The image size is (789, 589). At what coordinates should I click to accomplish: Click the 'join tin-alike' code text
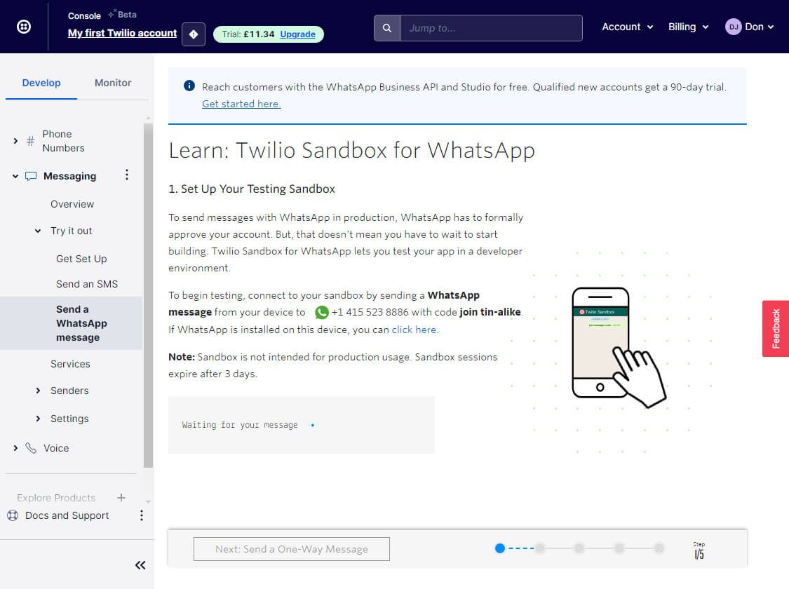490,312
